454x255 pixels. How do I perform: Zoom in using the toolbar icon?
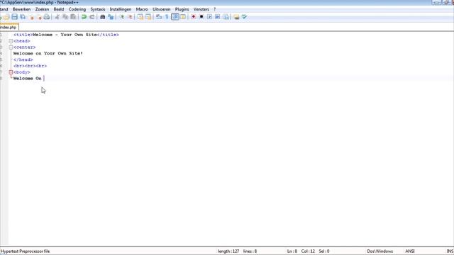coord(121,17)
